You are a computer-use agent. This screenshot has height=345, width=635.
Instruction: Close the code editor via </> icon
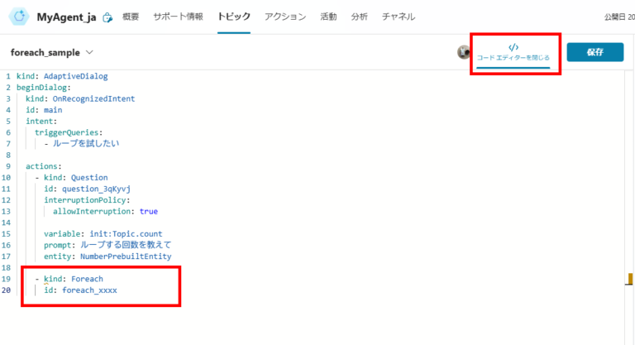pyautogui.click(x=513, y=47)
